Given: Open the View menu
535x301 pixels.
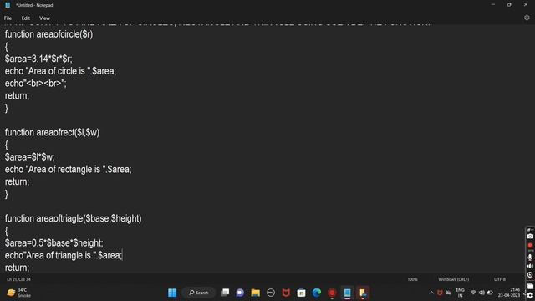Looking at the screenshot, I should pos(44,18).
